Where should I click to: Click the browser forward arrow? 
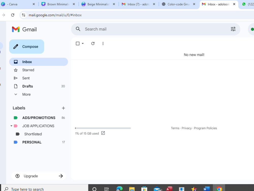coord(3,15)
